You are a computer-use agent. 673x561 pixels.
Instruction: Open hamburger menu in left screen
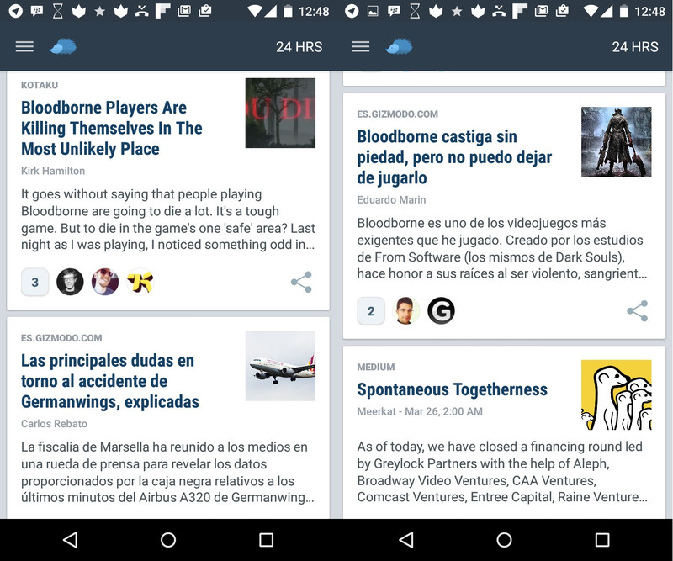24,46
